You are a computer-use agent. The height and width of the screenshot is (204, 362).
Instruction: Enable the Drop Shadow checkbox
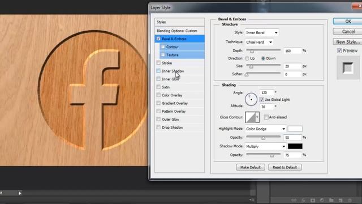coord(158,127)
